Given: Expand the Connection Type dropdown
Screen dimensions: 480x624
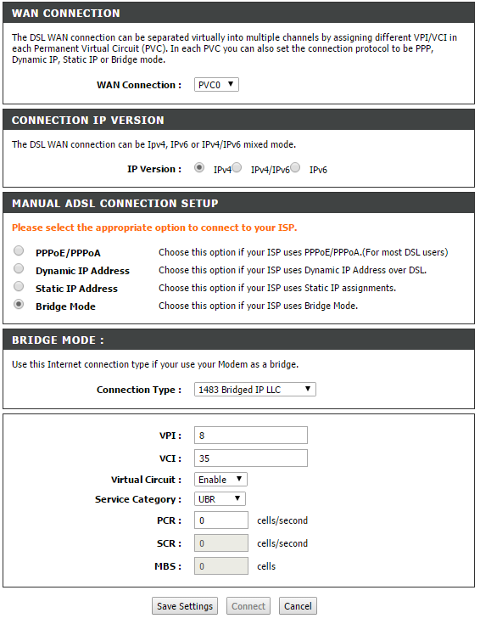Looking at the screenshot, I should [255, 389].
